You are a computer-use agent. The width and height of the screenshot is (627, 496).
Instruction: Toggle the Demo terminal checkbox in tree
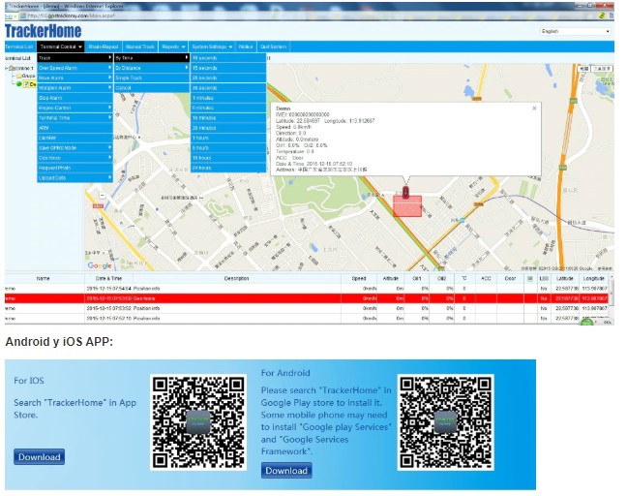[x=26, y=84]
